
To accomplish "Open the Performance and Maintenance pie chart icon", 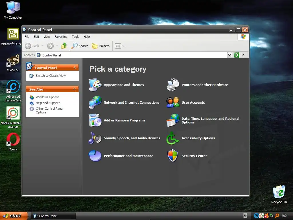I will [x=95, y=156].
